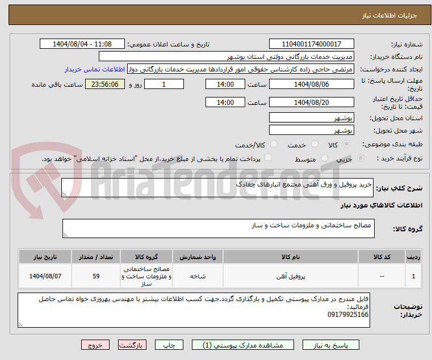Select the کالا/خدمت radio button

(x=274, y=143)
